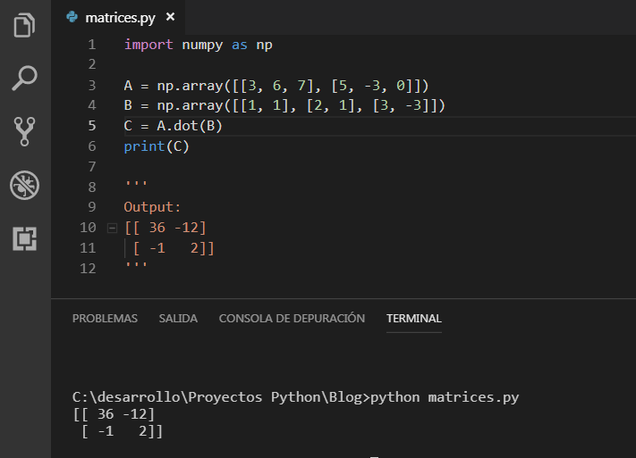Click '[ -1 2]]' in the terminal output
Viewport: 636px width, 458px height.
pyautogui.click(x=122, y=431)
